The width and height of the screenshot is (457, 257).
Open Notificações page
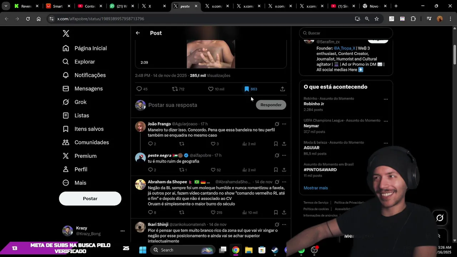tap(84, 75)
